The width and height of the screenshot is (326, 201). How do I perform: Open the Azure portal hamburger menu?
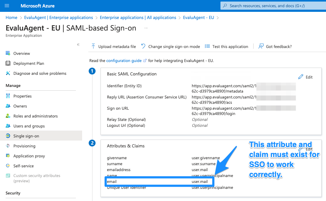(7, 6)
